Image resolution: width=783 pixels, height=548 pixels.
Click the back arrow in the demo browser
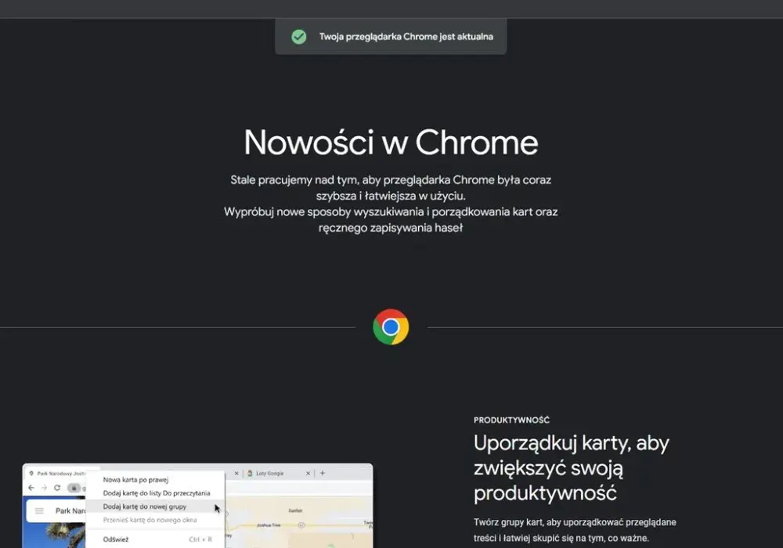click(x=31, y=488)
